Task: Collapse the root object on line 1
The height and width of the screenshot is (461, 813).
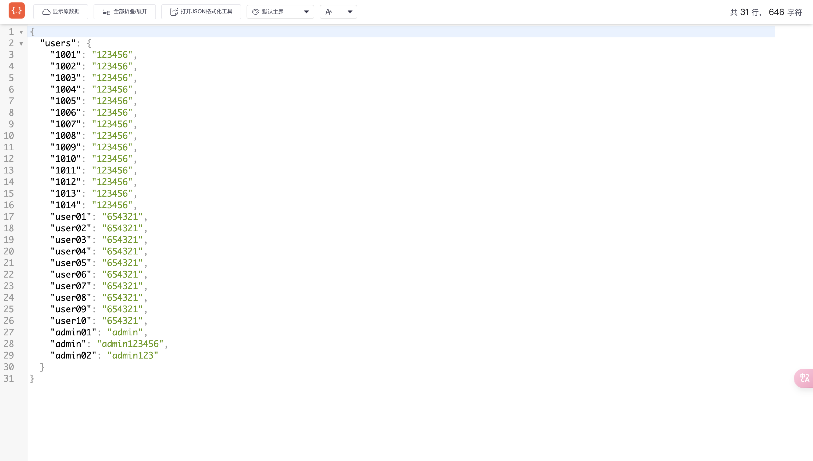Action: coord(21,32)
